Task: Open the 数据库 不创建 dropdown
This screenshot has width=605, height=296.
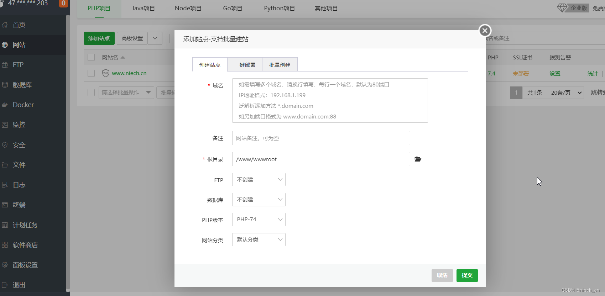Action: pos(259,200)
